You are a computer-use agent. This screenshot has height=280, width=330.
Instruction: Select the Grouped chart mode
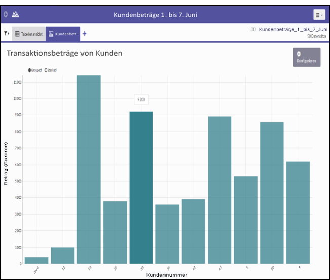[30, 70]
